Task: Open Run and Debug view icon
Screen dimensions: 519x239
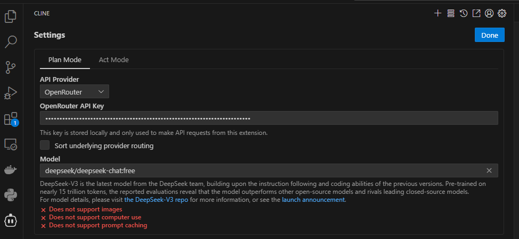Action: pyautogui.click(x=11, y=93)
